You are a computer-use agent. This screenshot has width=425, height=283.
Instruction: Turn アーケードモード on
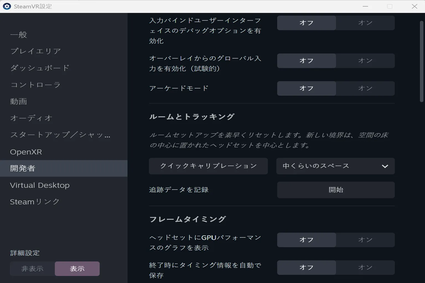tap(365, 88)
